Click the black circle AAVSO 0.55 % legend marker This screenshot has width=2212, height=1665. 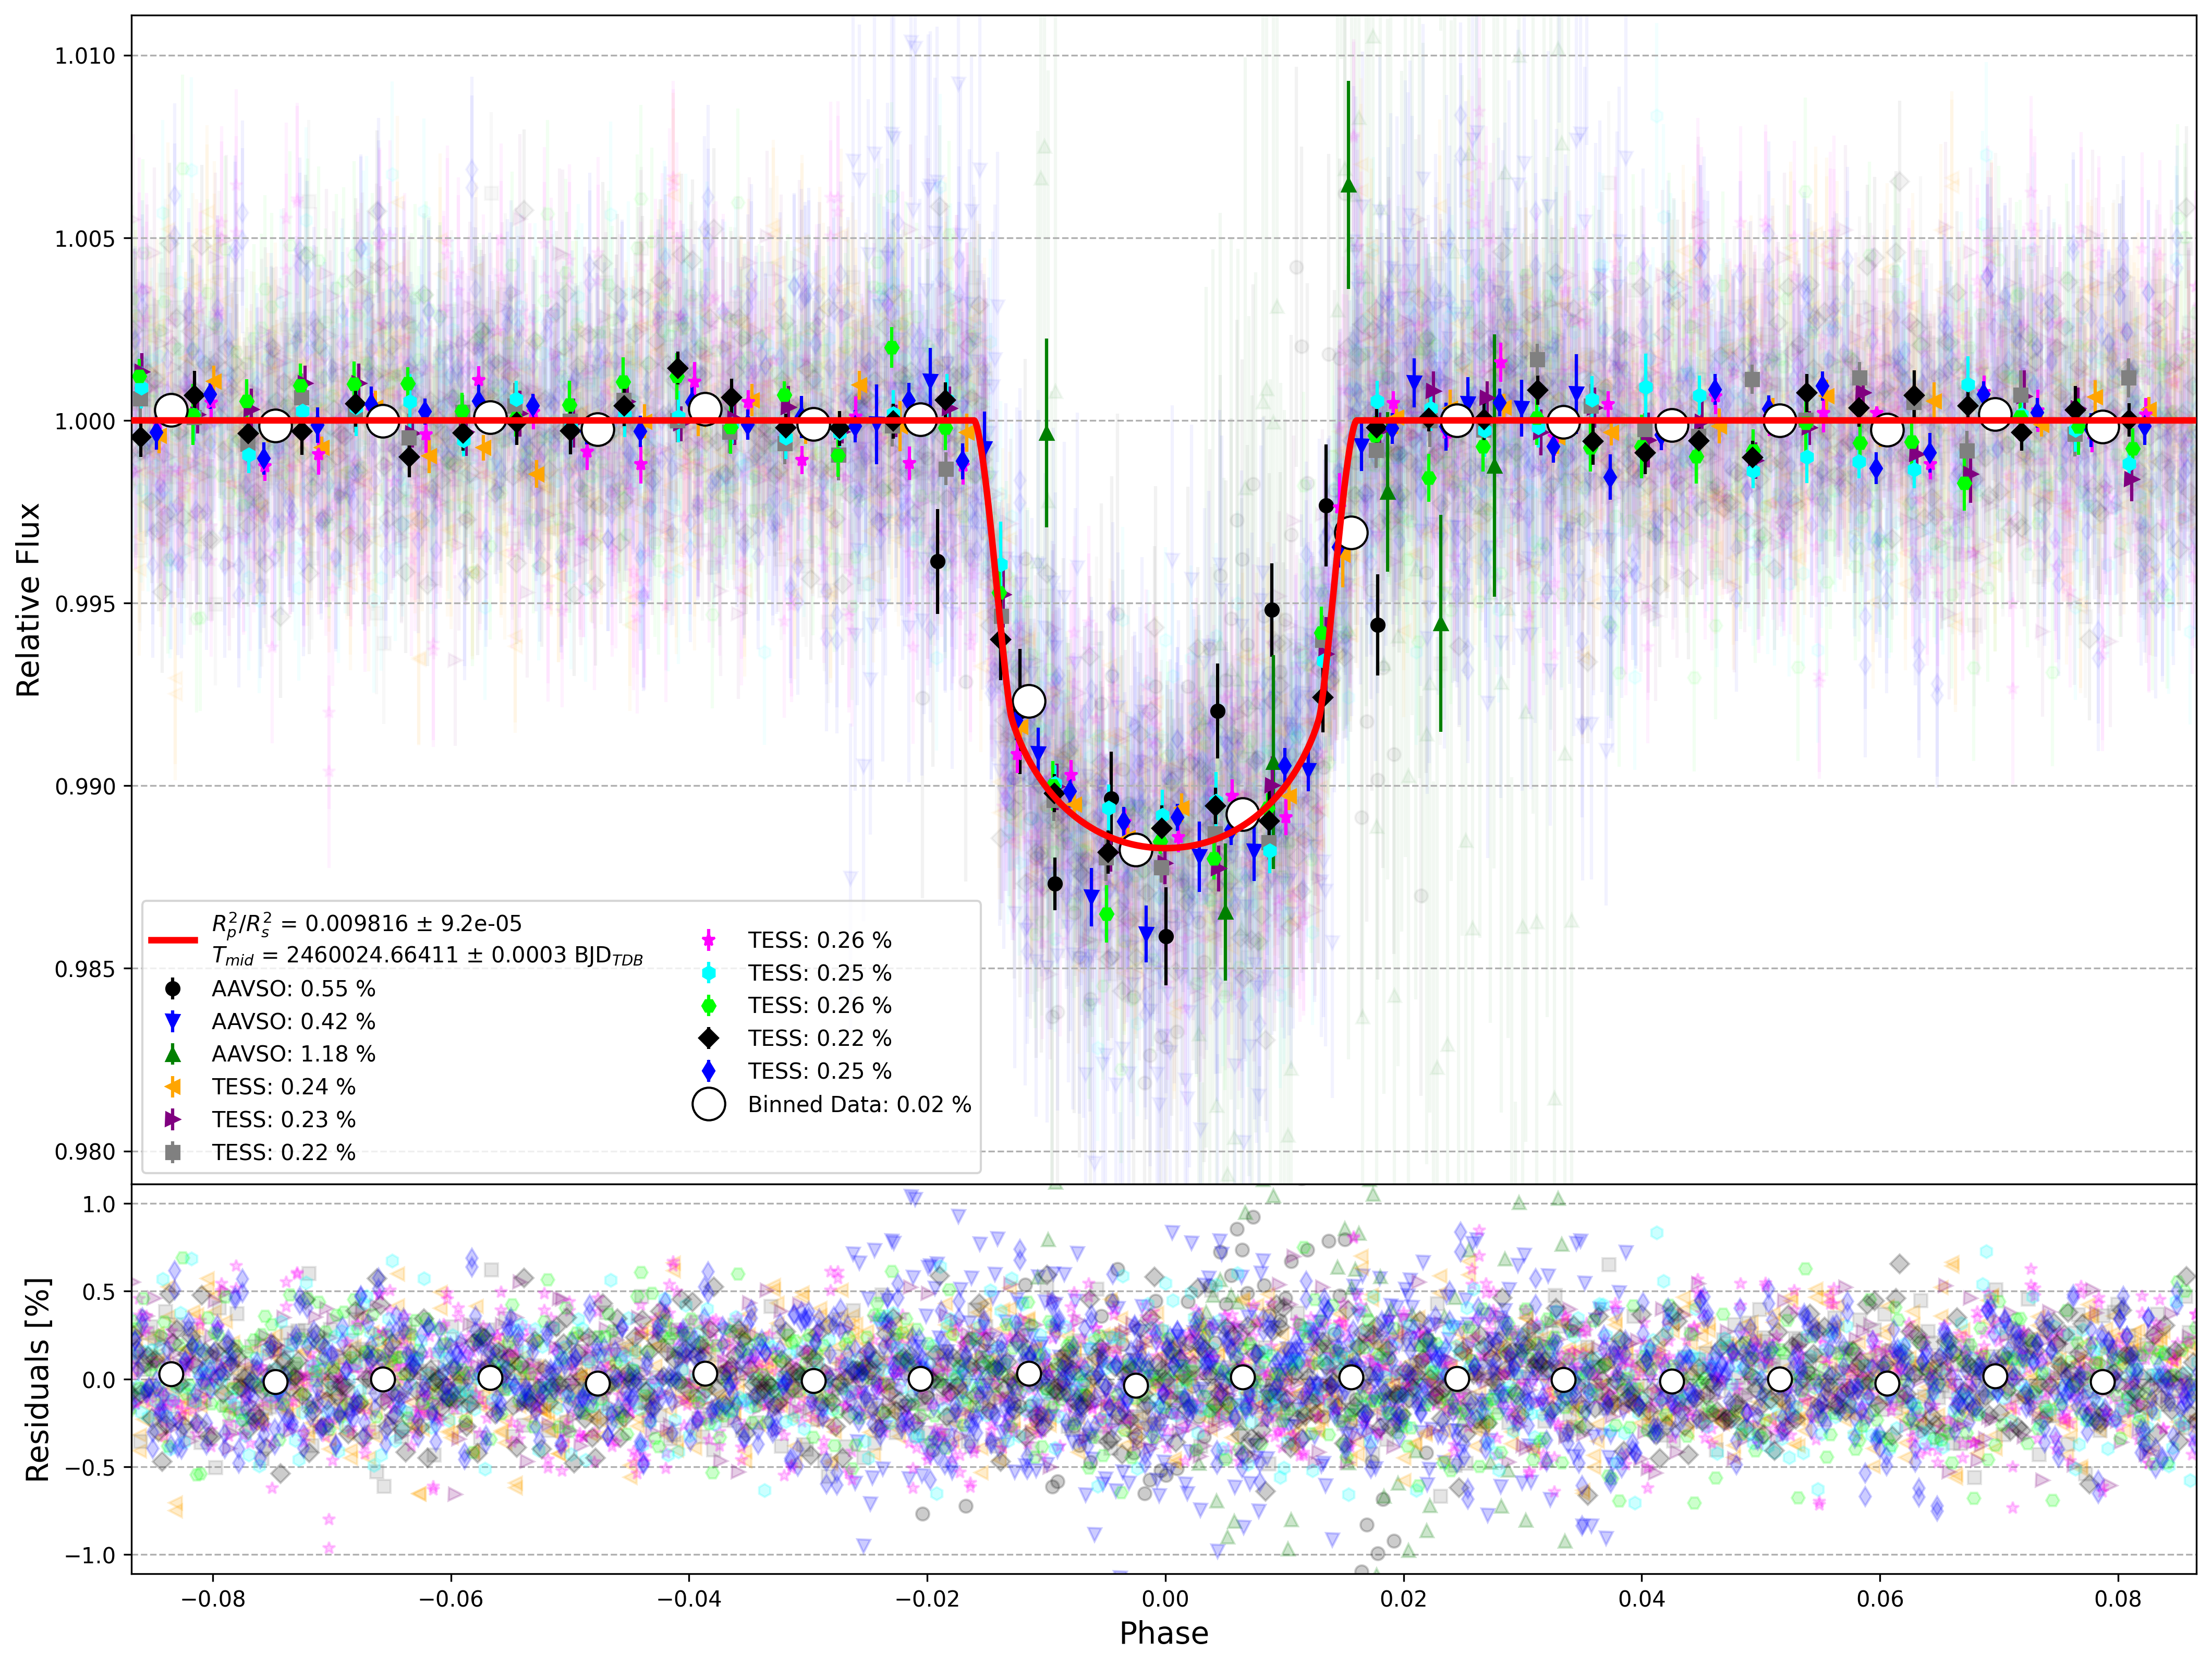(x=173, y=988)
